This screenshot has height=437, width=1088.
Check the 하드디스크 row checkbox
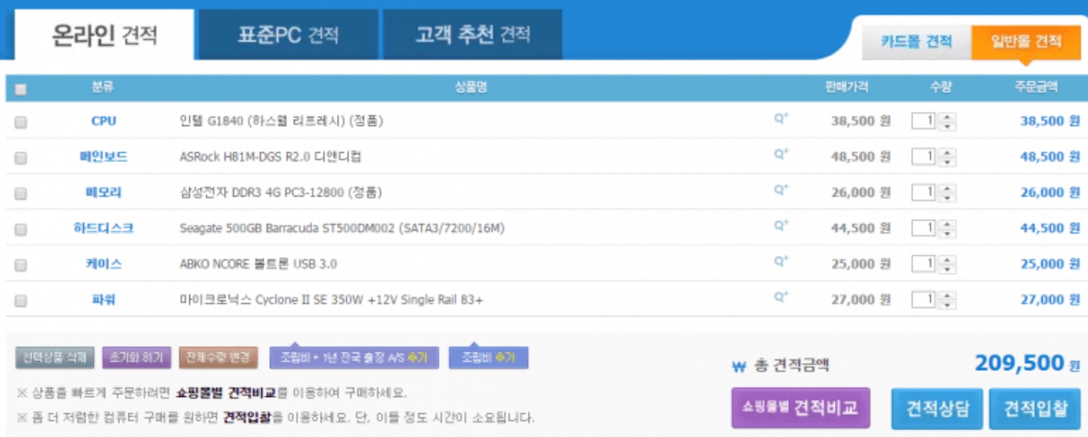click(x=21, y=229)
